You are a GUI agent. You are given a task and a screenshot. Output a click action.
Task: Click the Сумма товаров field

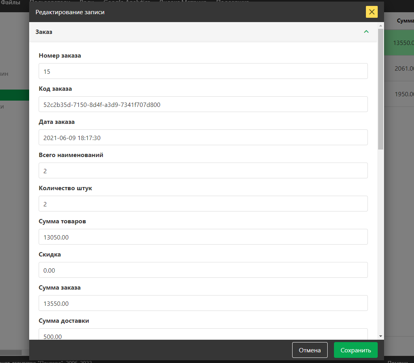tap(203, 237)
